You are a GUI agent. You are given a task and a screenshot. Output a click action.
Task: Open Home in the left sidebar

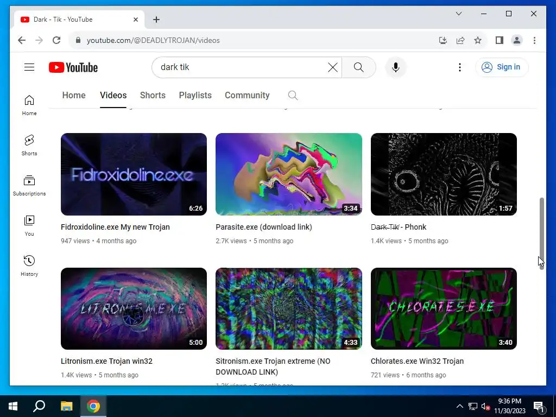29,105
